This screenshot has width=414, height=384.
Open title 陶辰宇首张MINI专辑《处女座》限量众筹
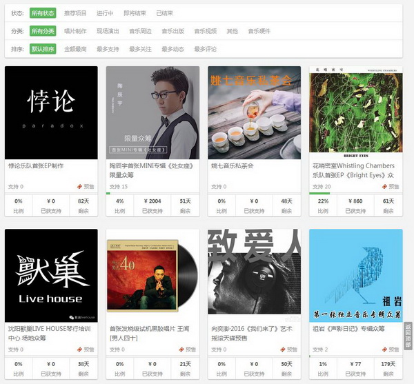click(x=152, y=170)
